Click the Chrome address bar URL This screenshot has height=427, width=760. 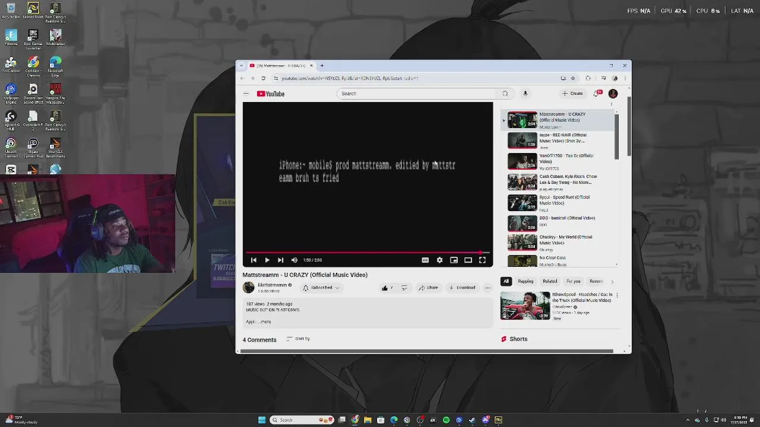coord(350,78)
